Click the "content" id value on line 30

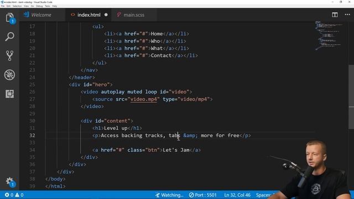click(x=117, y=121)
